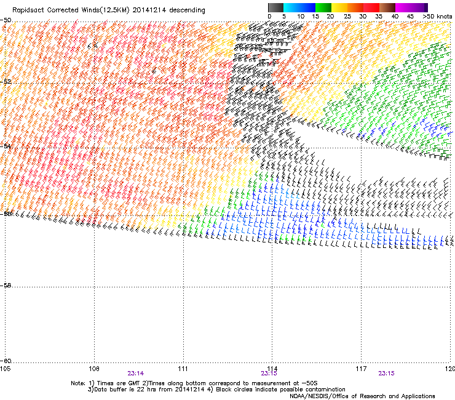Image resolution: width=455 pixels, height=400 pixels.
Task: Click the '10' label under the color bar
Action: point(301,17)
